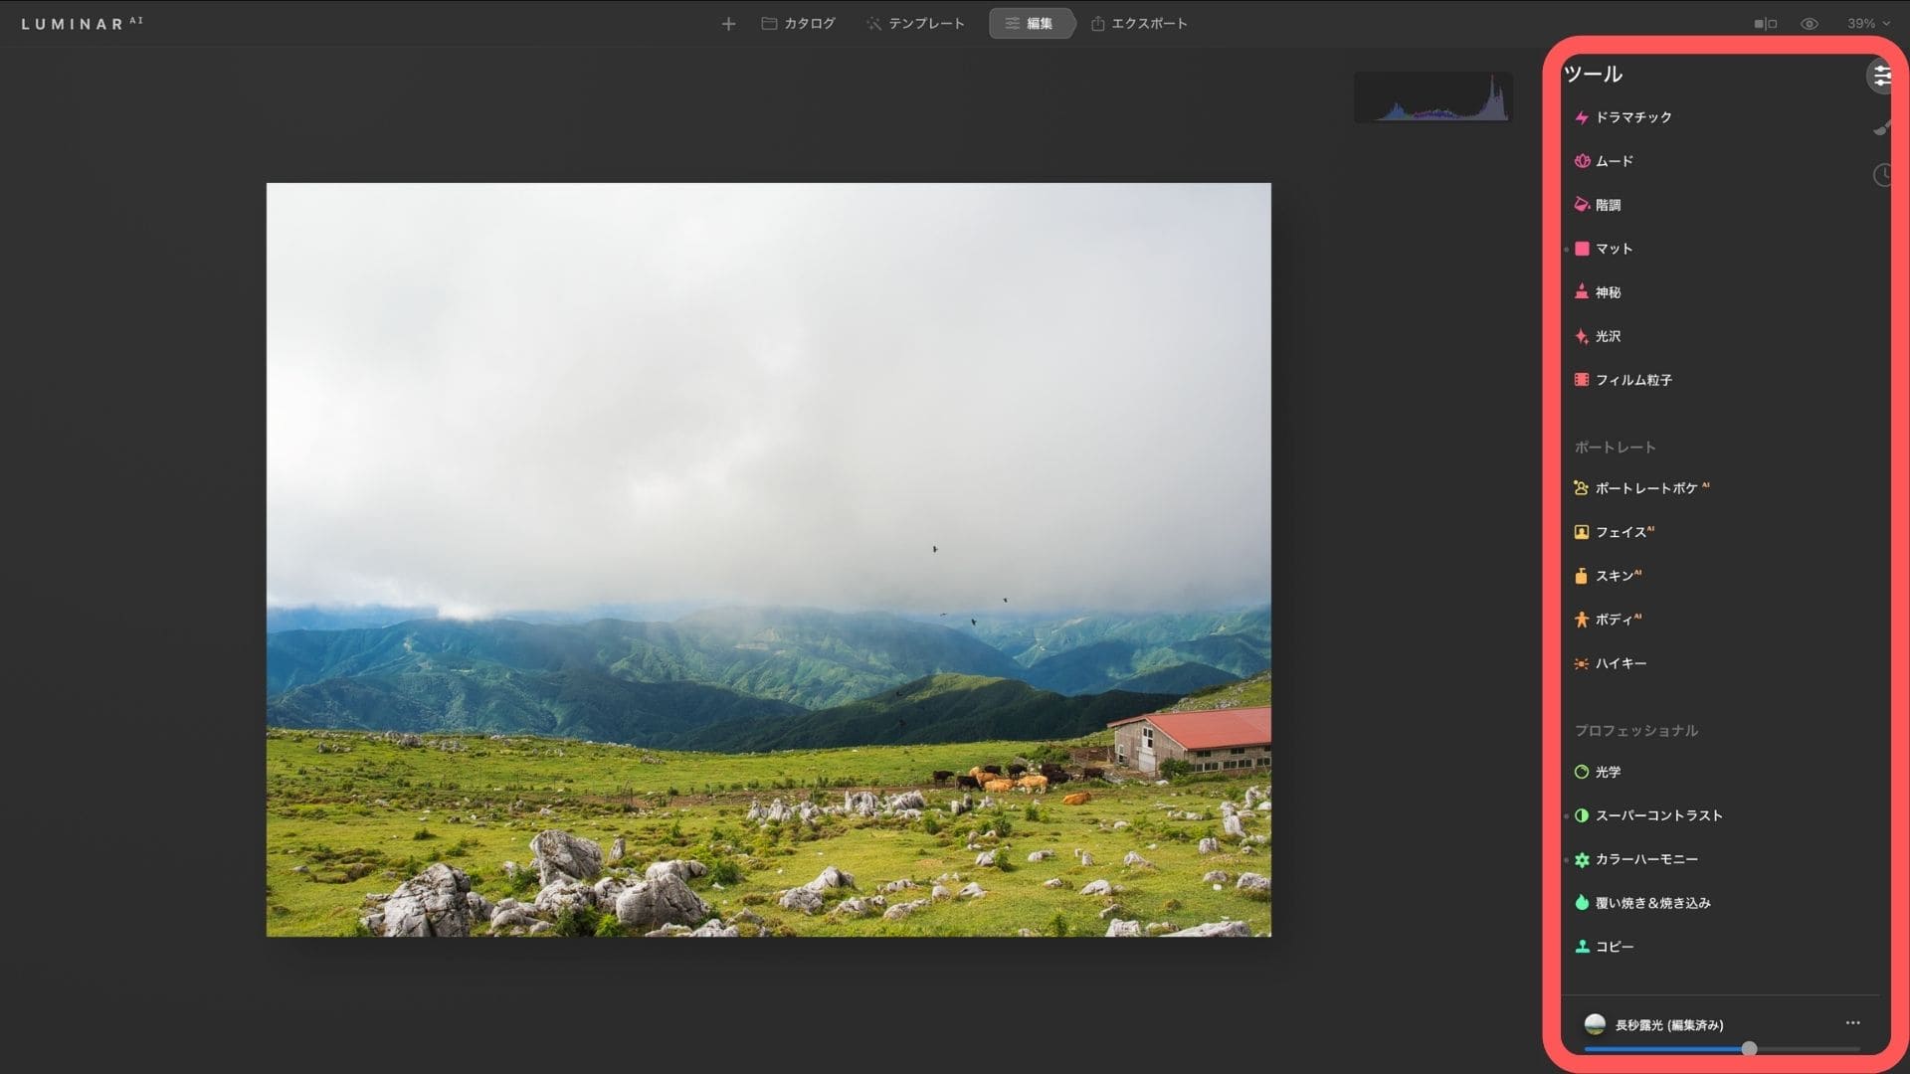Select the 階調 toning tool
Image resolution: width=1910 pixels, height=1074 pixels.
[1608, 205]
